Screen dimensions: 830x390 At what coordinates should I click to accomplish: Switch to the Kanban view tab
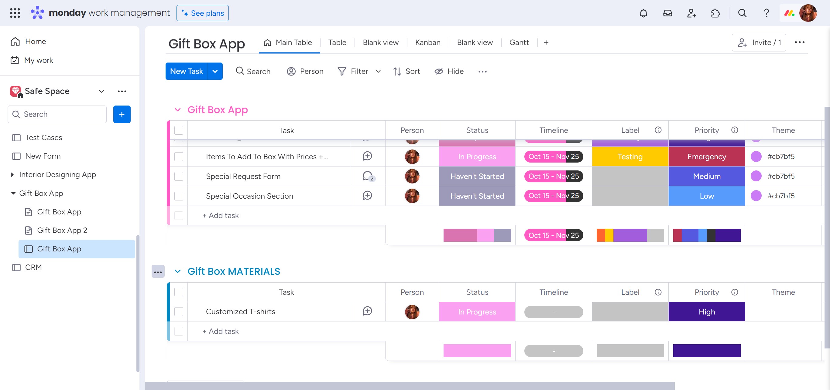(x=427, y=42)
